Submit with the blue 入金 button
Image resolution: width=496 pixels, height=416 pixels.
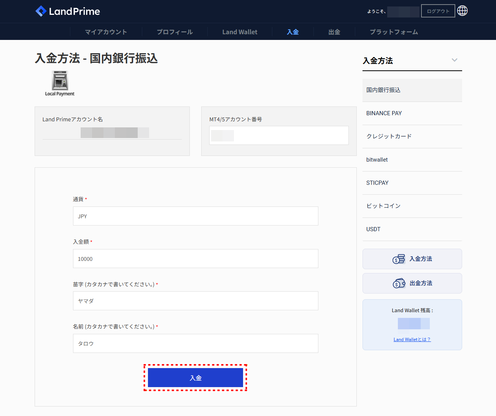(196, 378)
